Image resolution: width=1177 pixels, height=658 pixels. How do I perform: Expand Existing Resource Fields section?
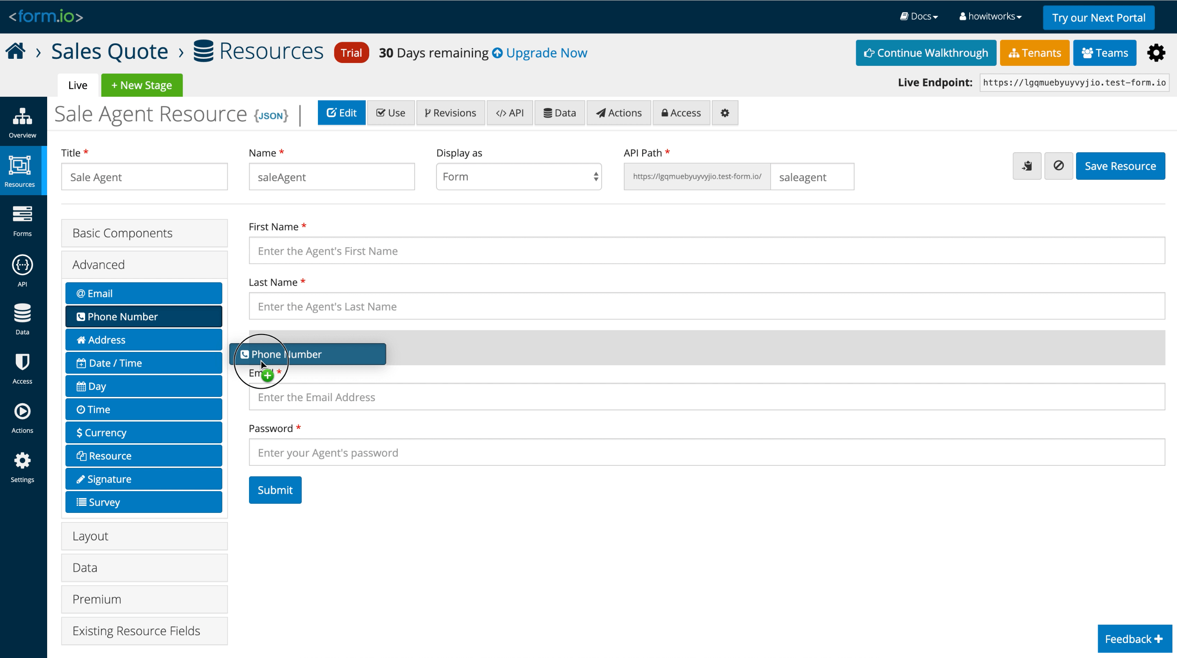tap(144, 630)
